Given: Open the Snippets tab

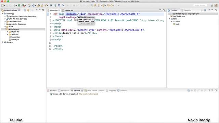Looking at the screenshot, I should (x=112, y=91).
